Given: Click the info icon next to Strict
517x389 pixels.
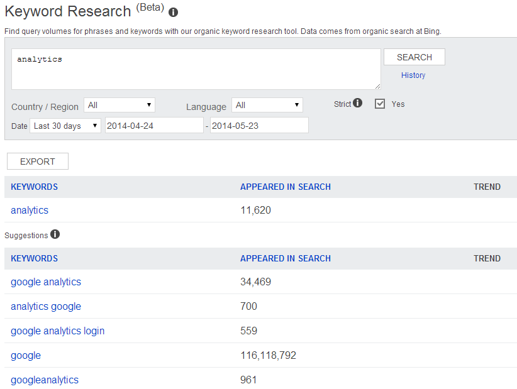Looking at the screenshot, I should coord(357,103).
